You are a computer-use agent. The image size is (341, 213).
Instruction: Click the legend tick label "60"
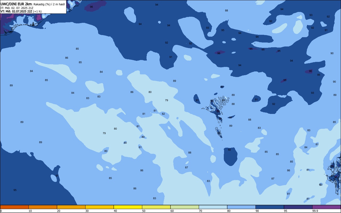[x=172, y=211]
